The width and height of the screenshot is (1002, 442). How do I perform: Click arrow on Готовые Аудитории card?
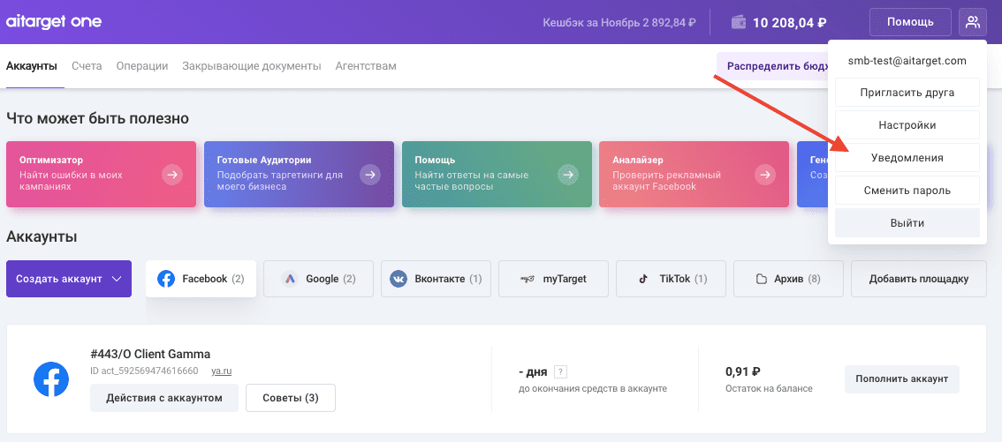(370, 174)
